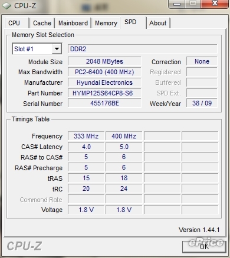Click the tRAS value 18
This screenshot has height=258, width=230.
124,178
